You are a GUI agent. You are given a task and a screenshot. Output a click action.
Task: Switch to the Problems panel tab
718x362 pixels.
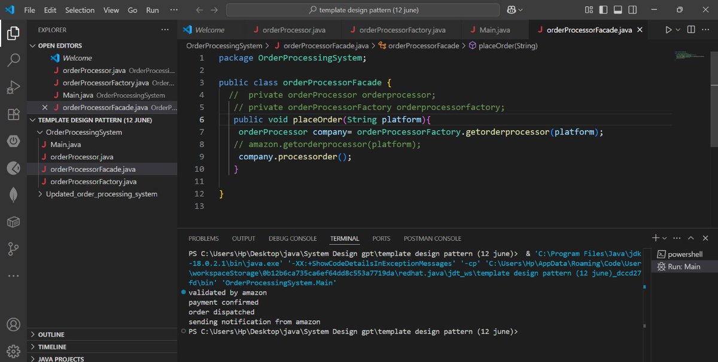(x=203, y=238)
